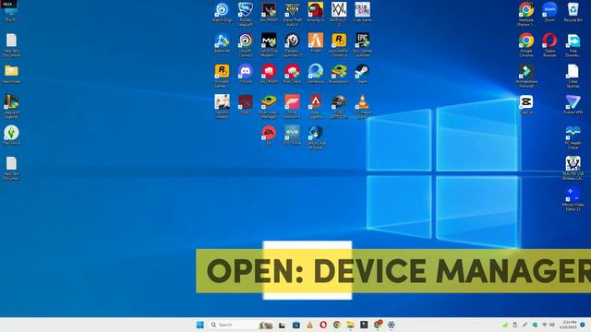The width and height of the screenshot is (591, 332).
Task: Open File Explorer from the taskbar
Action: point(350,325)
